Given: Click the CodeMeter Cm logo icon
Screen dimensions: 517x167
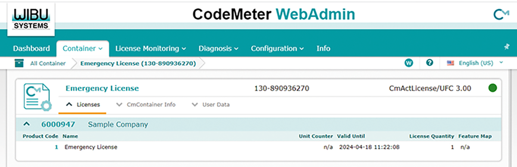Looking at the screenshot, I should (x=501, y=15).
